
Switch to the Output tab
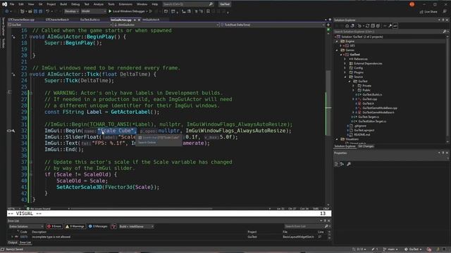13,242
